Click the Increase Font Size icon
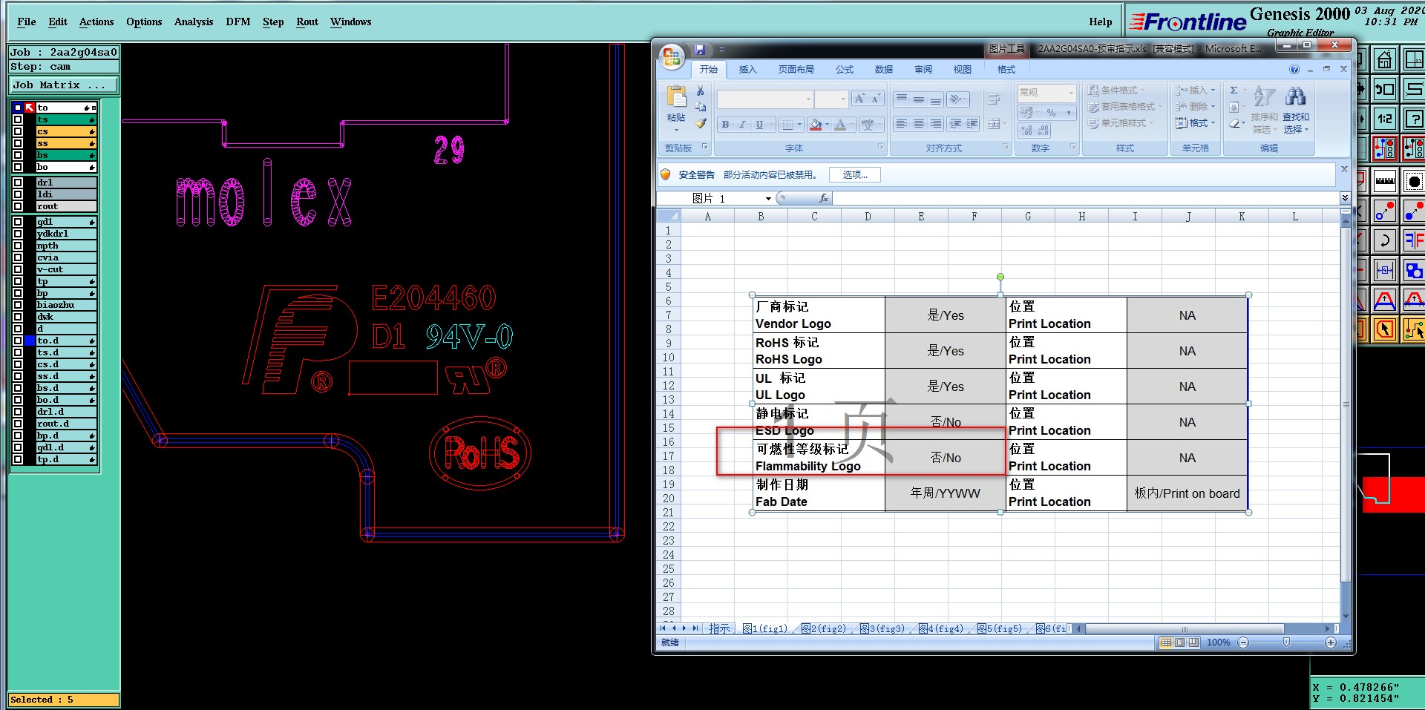This screenshot has height=710, width=1425. [x=859, y=99]
